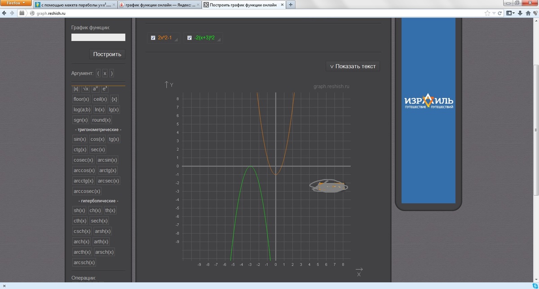Viewport: 539px width, 289px height.
Task: Switch to the Yandex 'график функции онлайн' tab
Action: coord(159,5)
